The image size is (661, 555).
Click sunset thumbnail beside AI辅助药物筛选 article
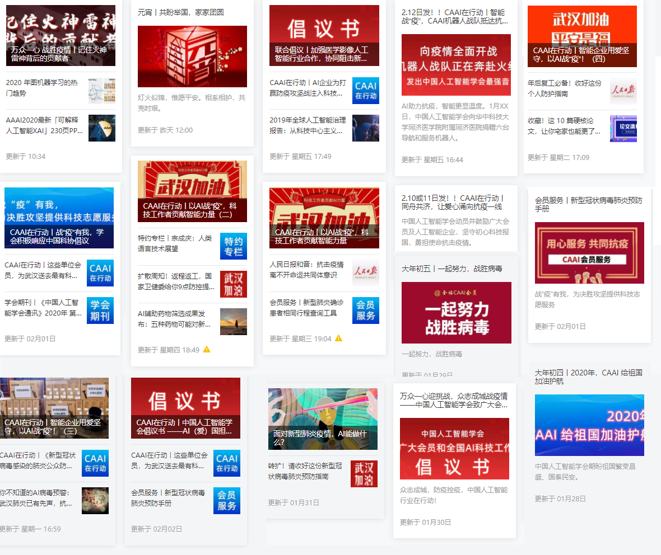(x=233, y=322)
